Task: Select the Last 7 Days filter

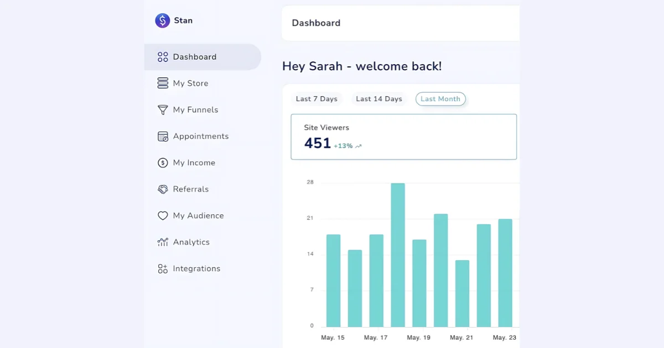Action: pos(317,99)
